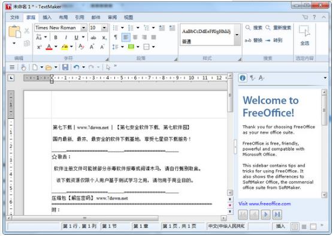Open the borders dropdown arrow
Viewport: 333px width, 236px height.
pyautogui.click(x=153, y=47)
